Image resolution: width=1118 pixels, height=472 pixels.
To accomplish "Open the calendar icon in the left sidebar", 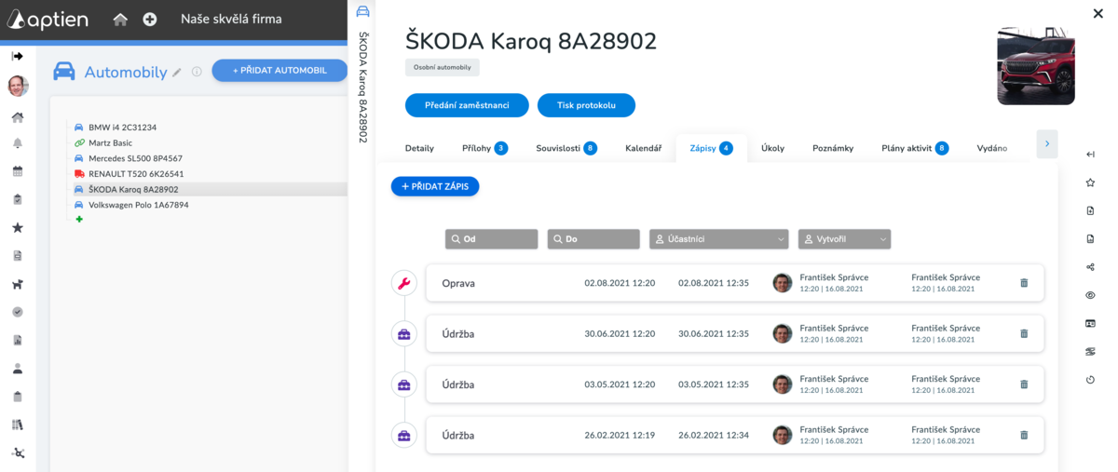I will click(17, 171).
